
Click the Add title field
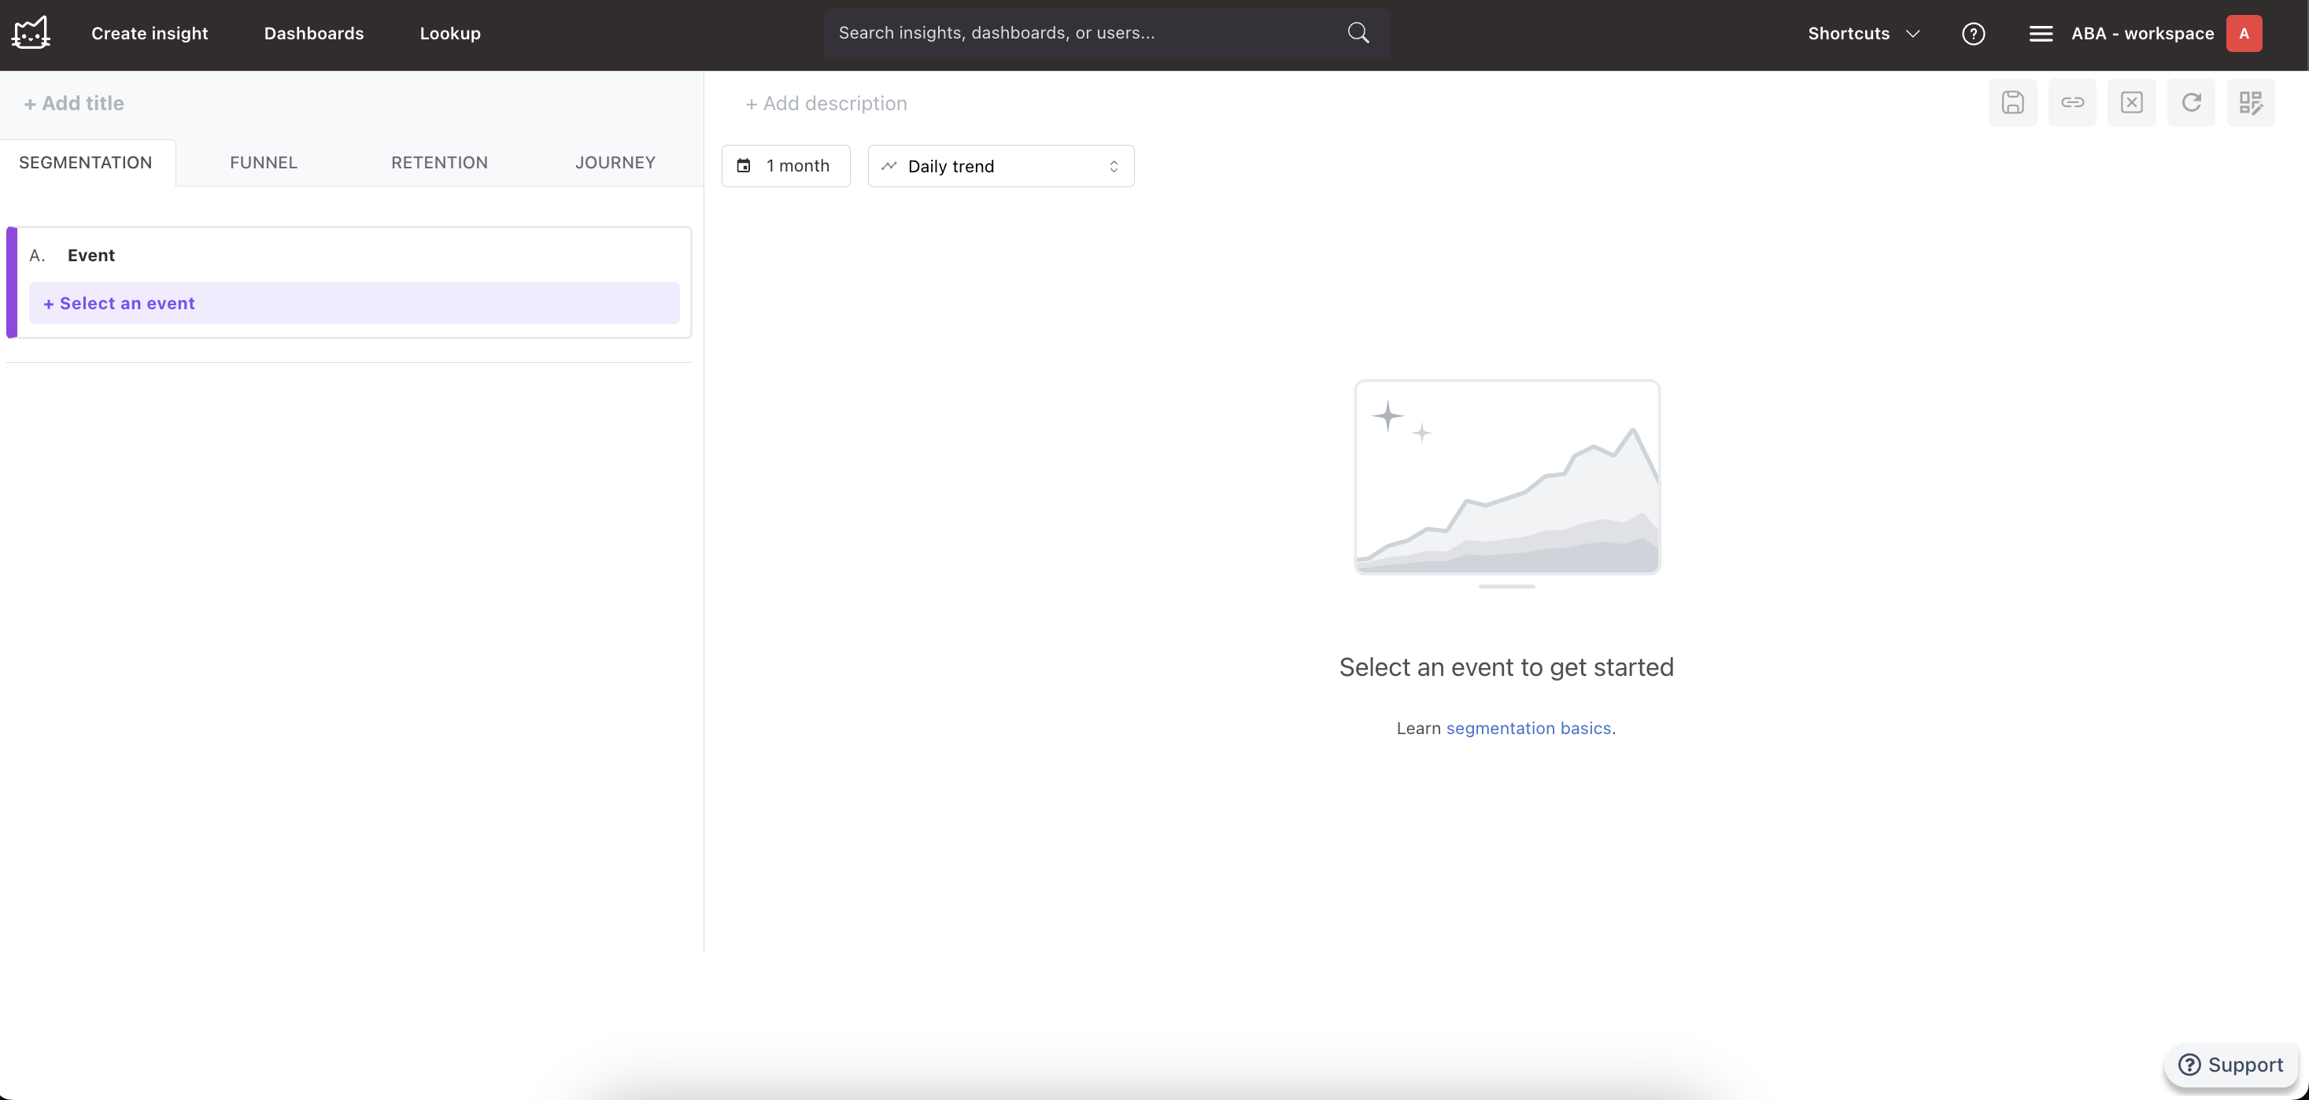coord(75,103)
